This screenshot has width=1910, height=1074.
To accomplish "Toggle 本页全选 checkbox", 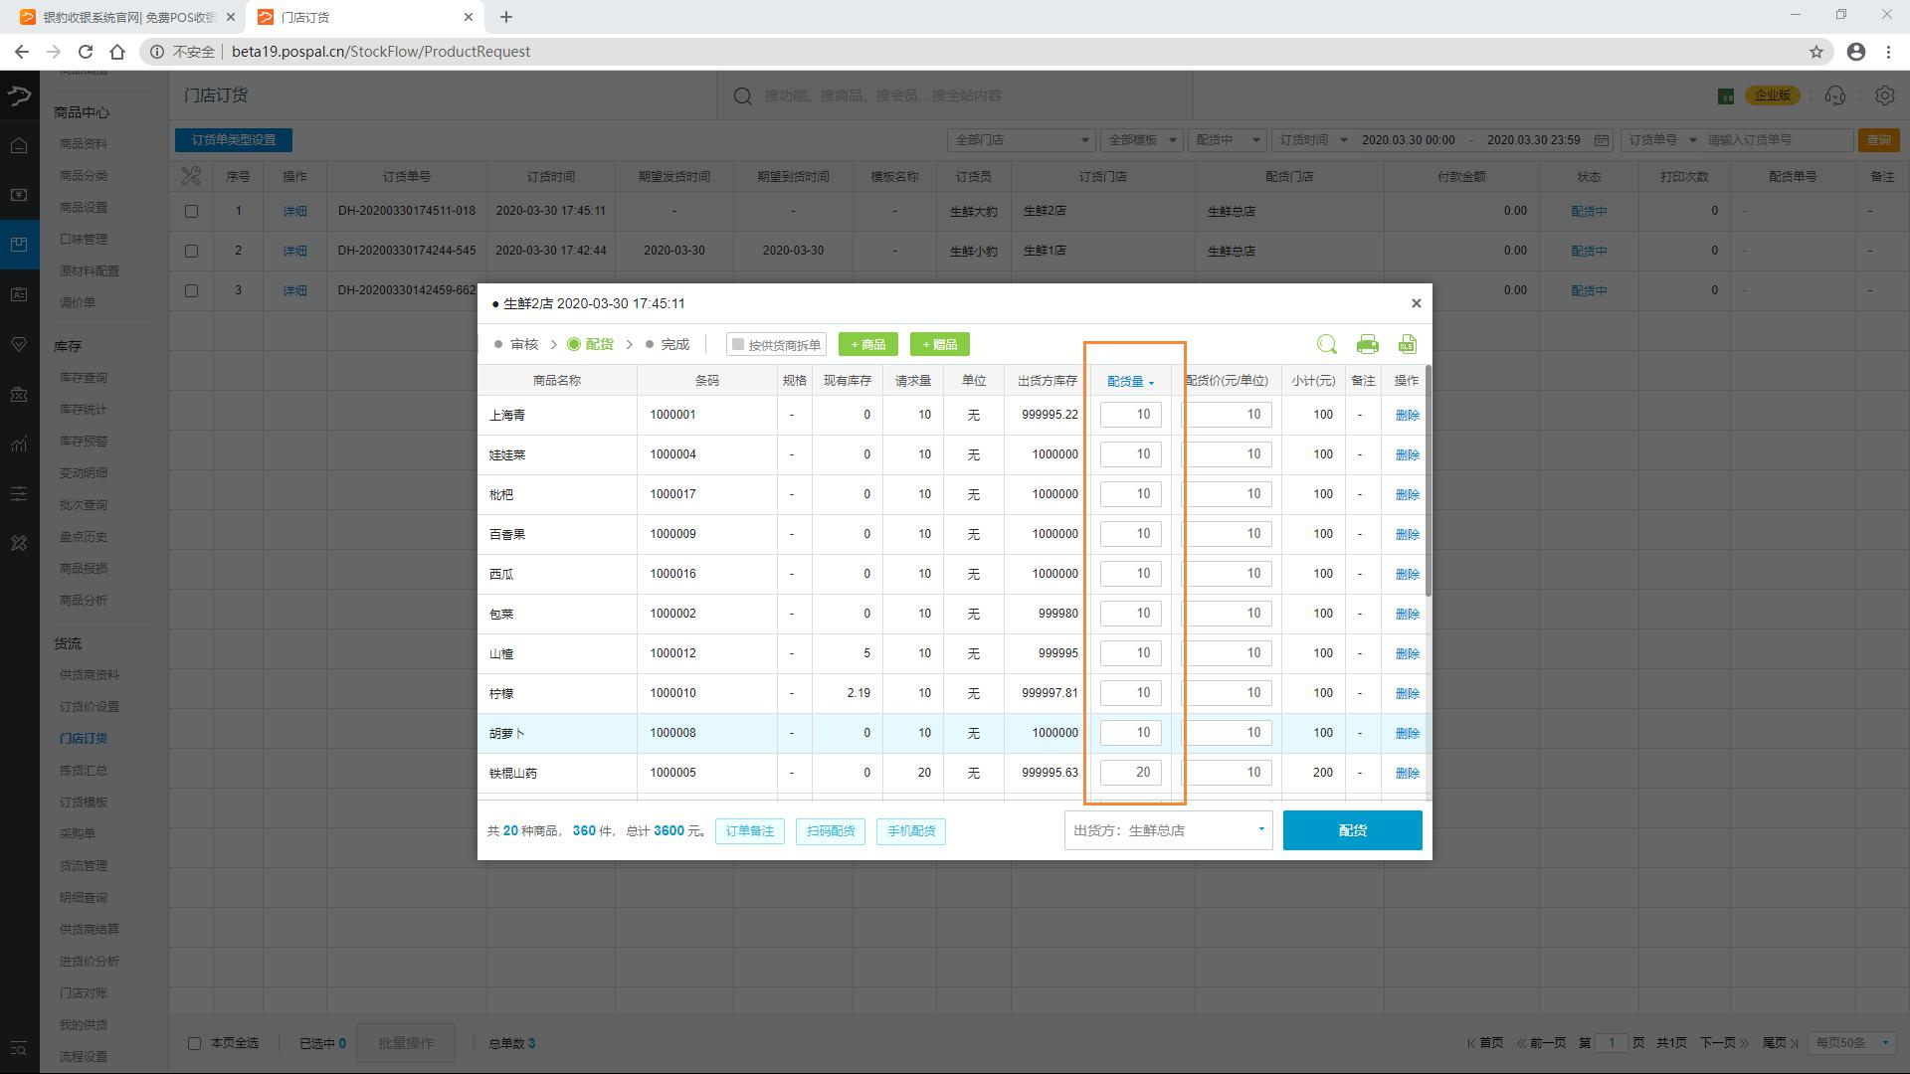I will click(195, 1043).
